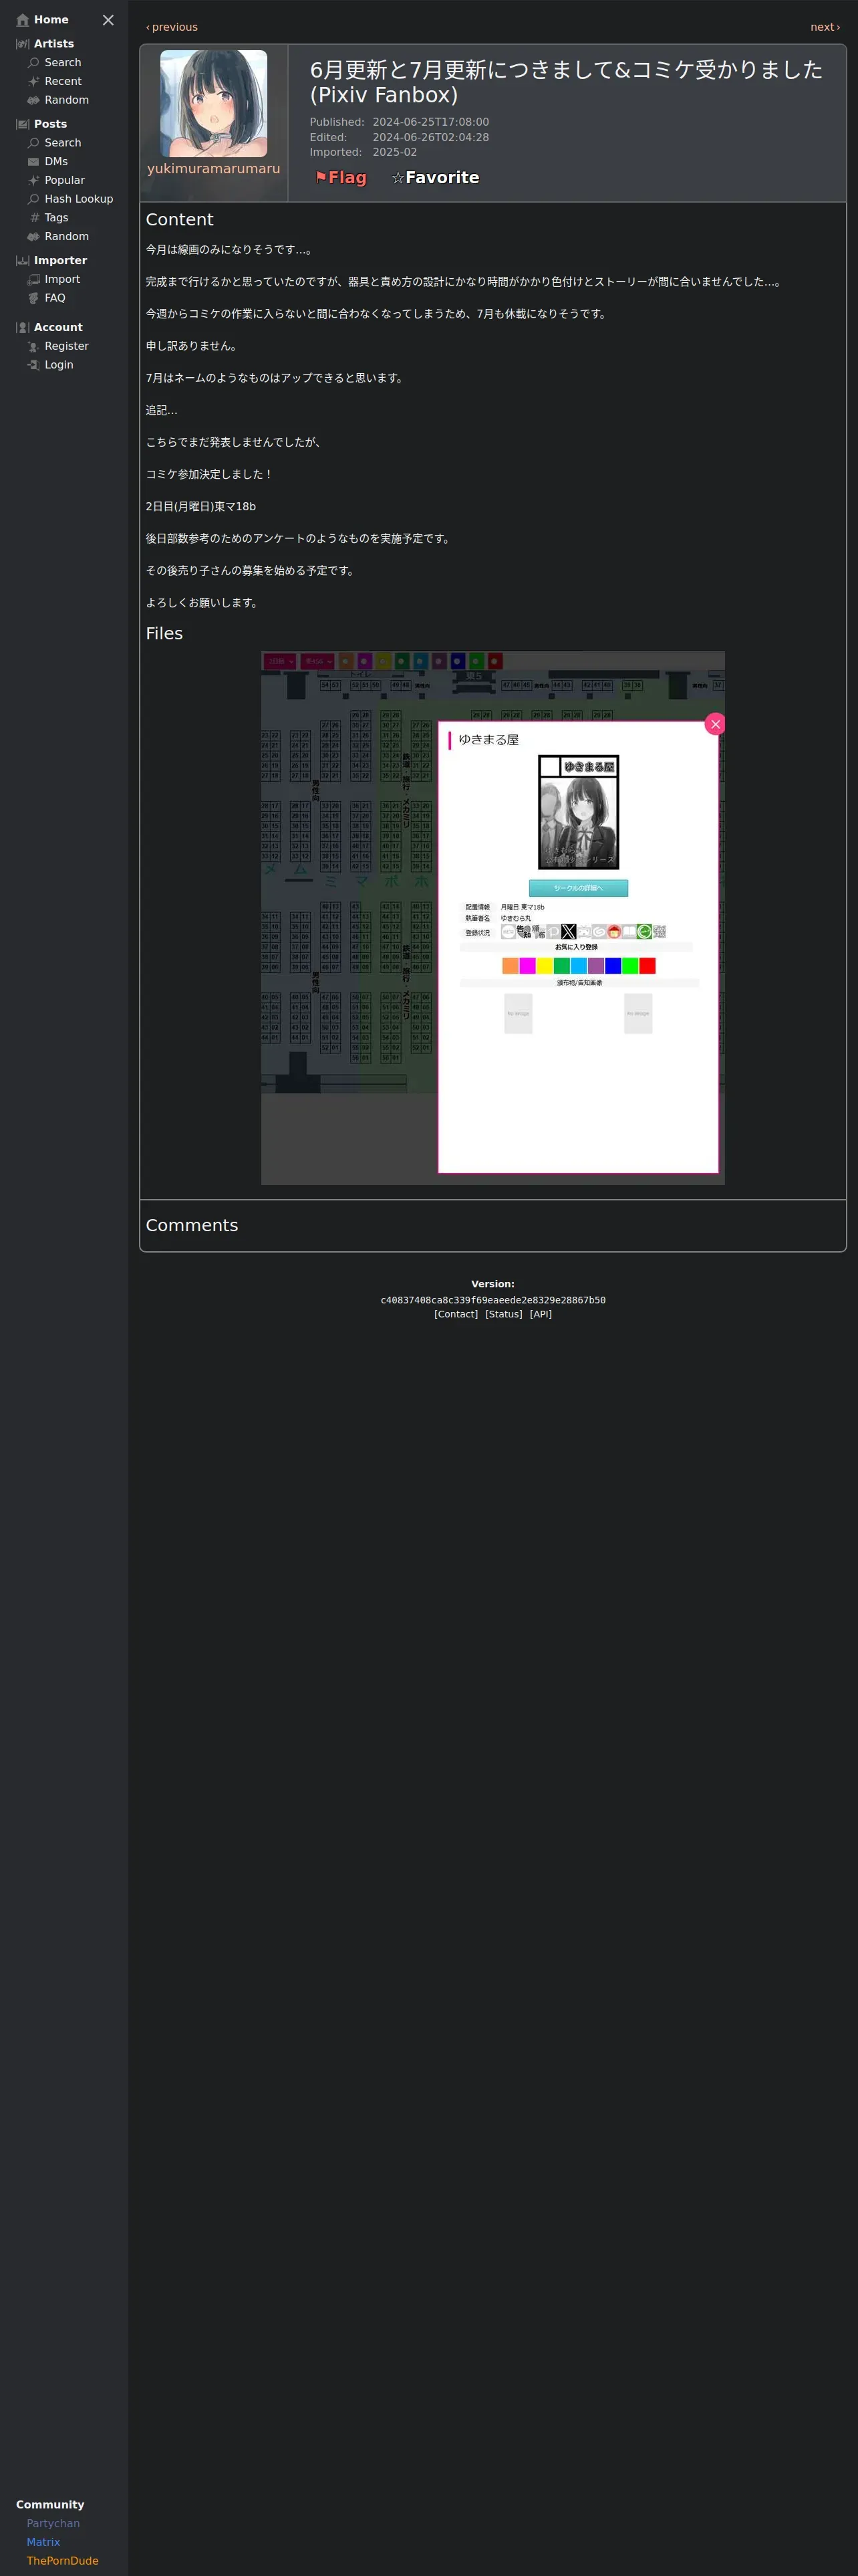Click dice icon beside Artists Random

33,100
